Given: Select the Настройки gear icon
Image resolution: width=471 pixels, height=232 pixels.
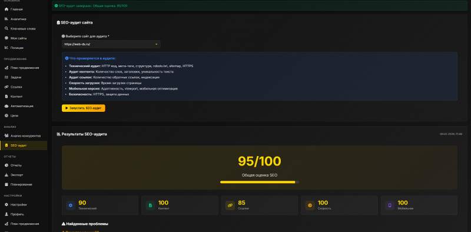Looking at the screenshot, I should pyautogui.click(x=6, y=205).
